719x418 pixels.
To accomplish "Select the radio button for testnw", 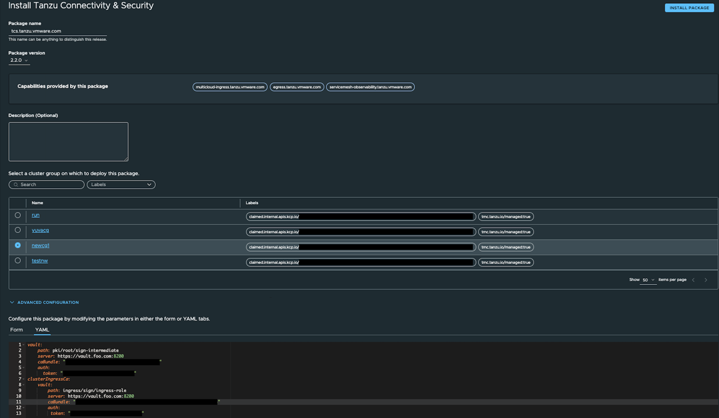I will 18,261.
